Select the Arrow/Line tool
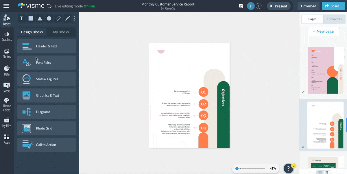Image resolution: width=347 pixels, height=174 pixels. pyautogui.click(x=58, y=18)
